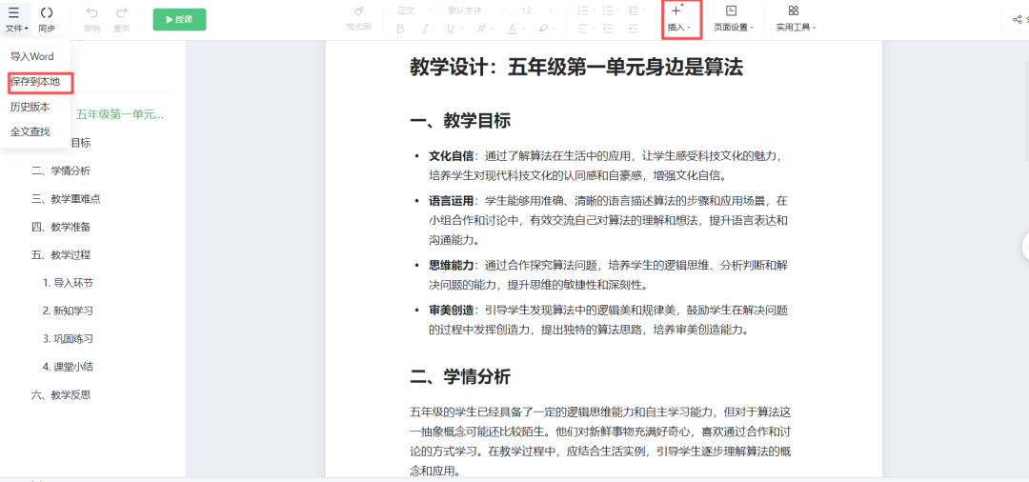Click the bold term 语言运用 in the bullet list
1029x482 pixels.
tap(450, 201)
